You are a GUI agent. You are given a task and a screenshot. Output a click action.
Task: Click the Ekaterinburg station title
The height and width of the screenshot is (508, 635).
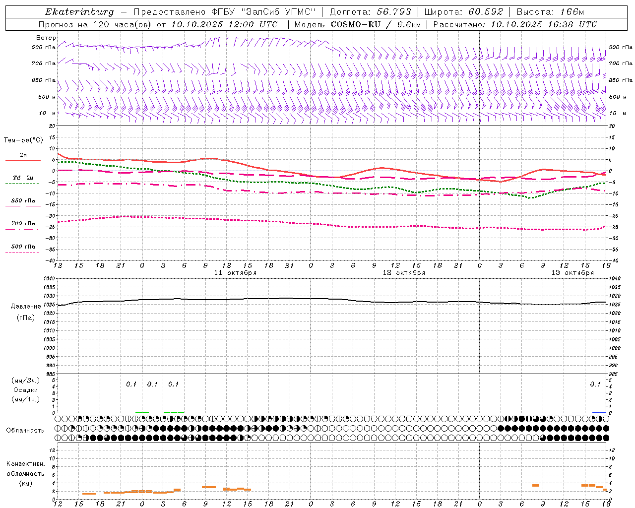point(79,12)
